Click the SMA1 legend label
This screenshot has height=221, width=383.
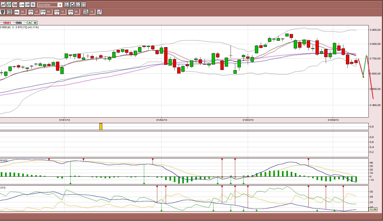coord(7,23)
